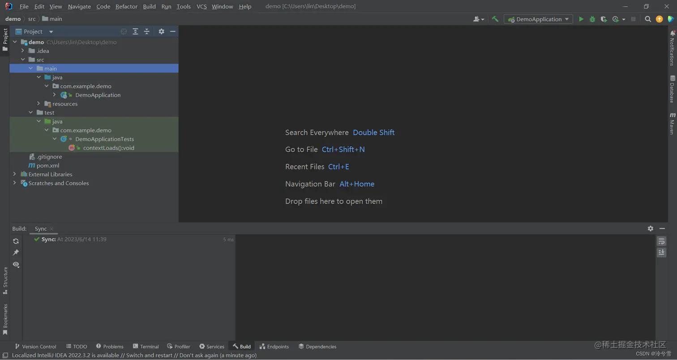Open Build panel settings gear

651,228
